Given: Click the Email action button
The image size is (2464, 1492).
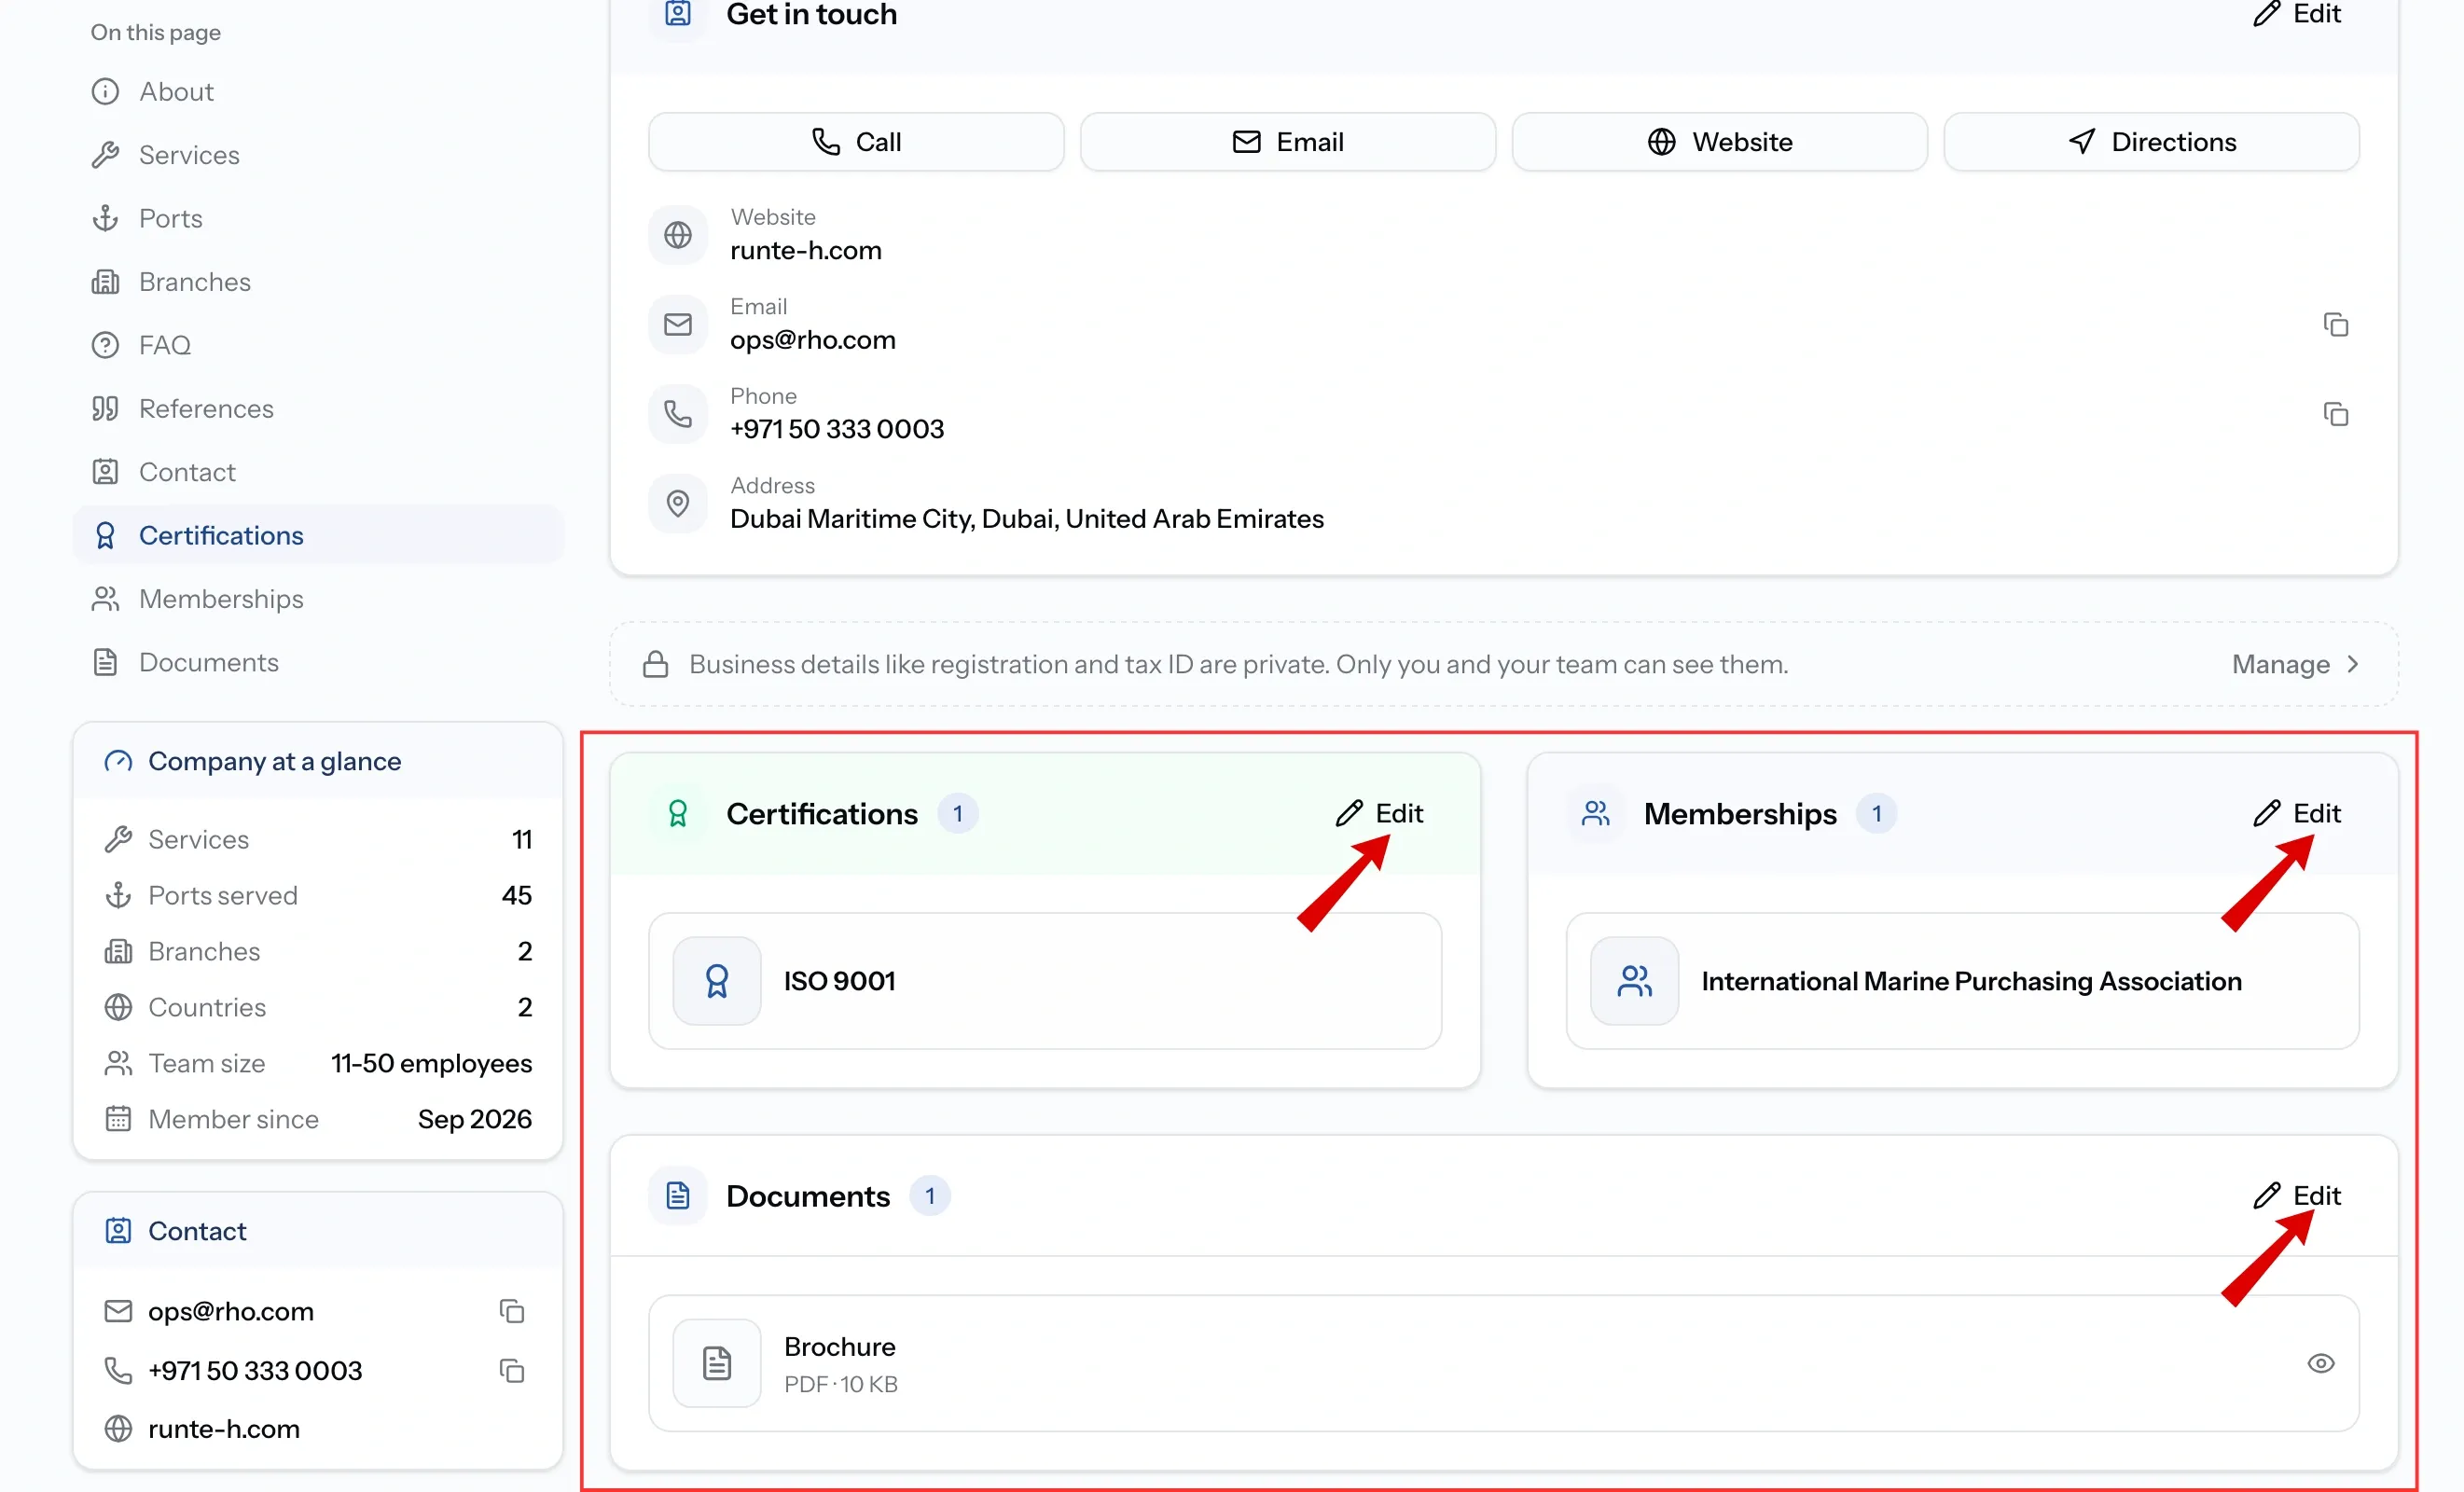Looking at the screenshot, I should click(1288, 142).
